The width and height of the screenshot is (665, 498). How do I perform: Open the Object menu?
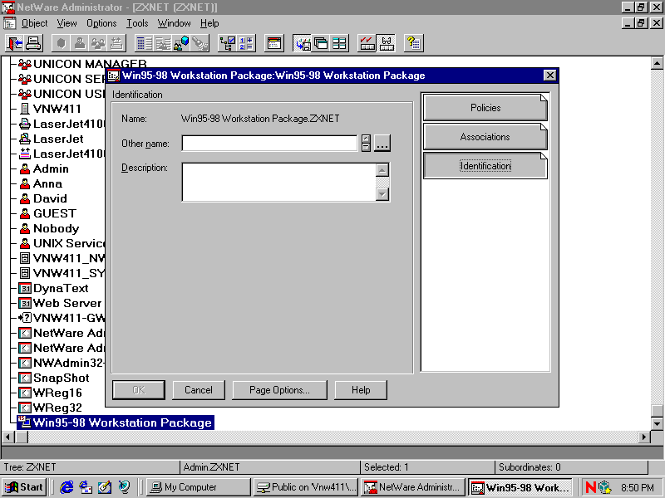coord(34,23)
